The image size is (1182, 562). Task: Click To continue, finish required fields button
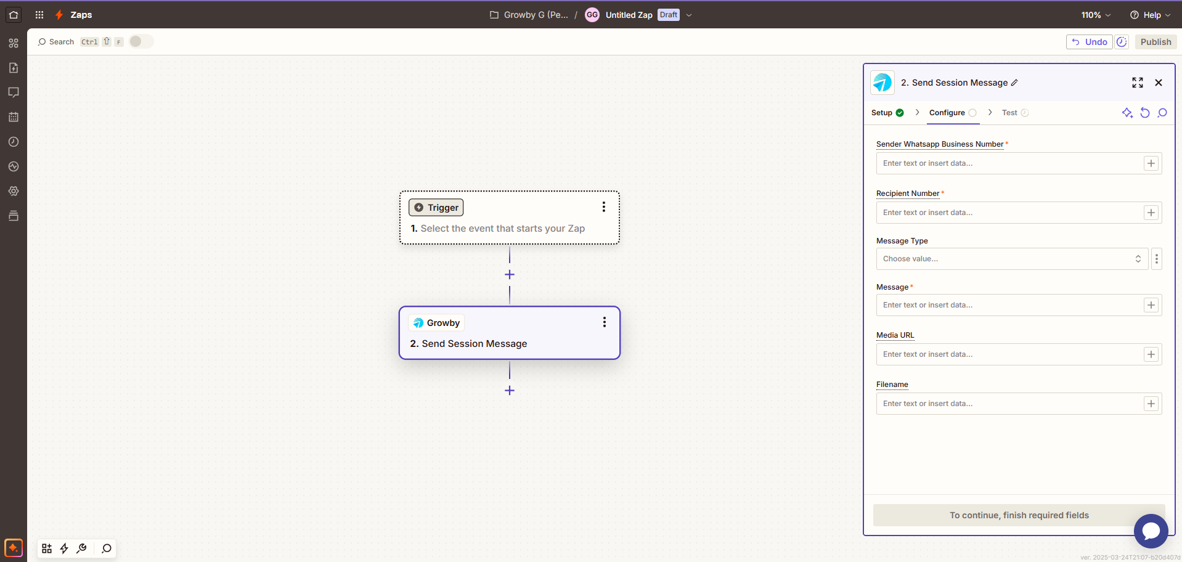pos(1019,515)
